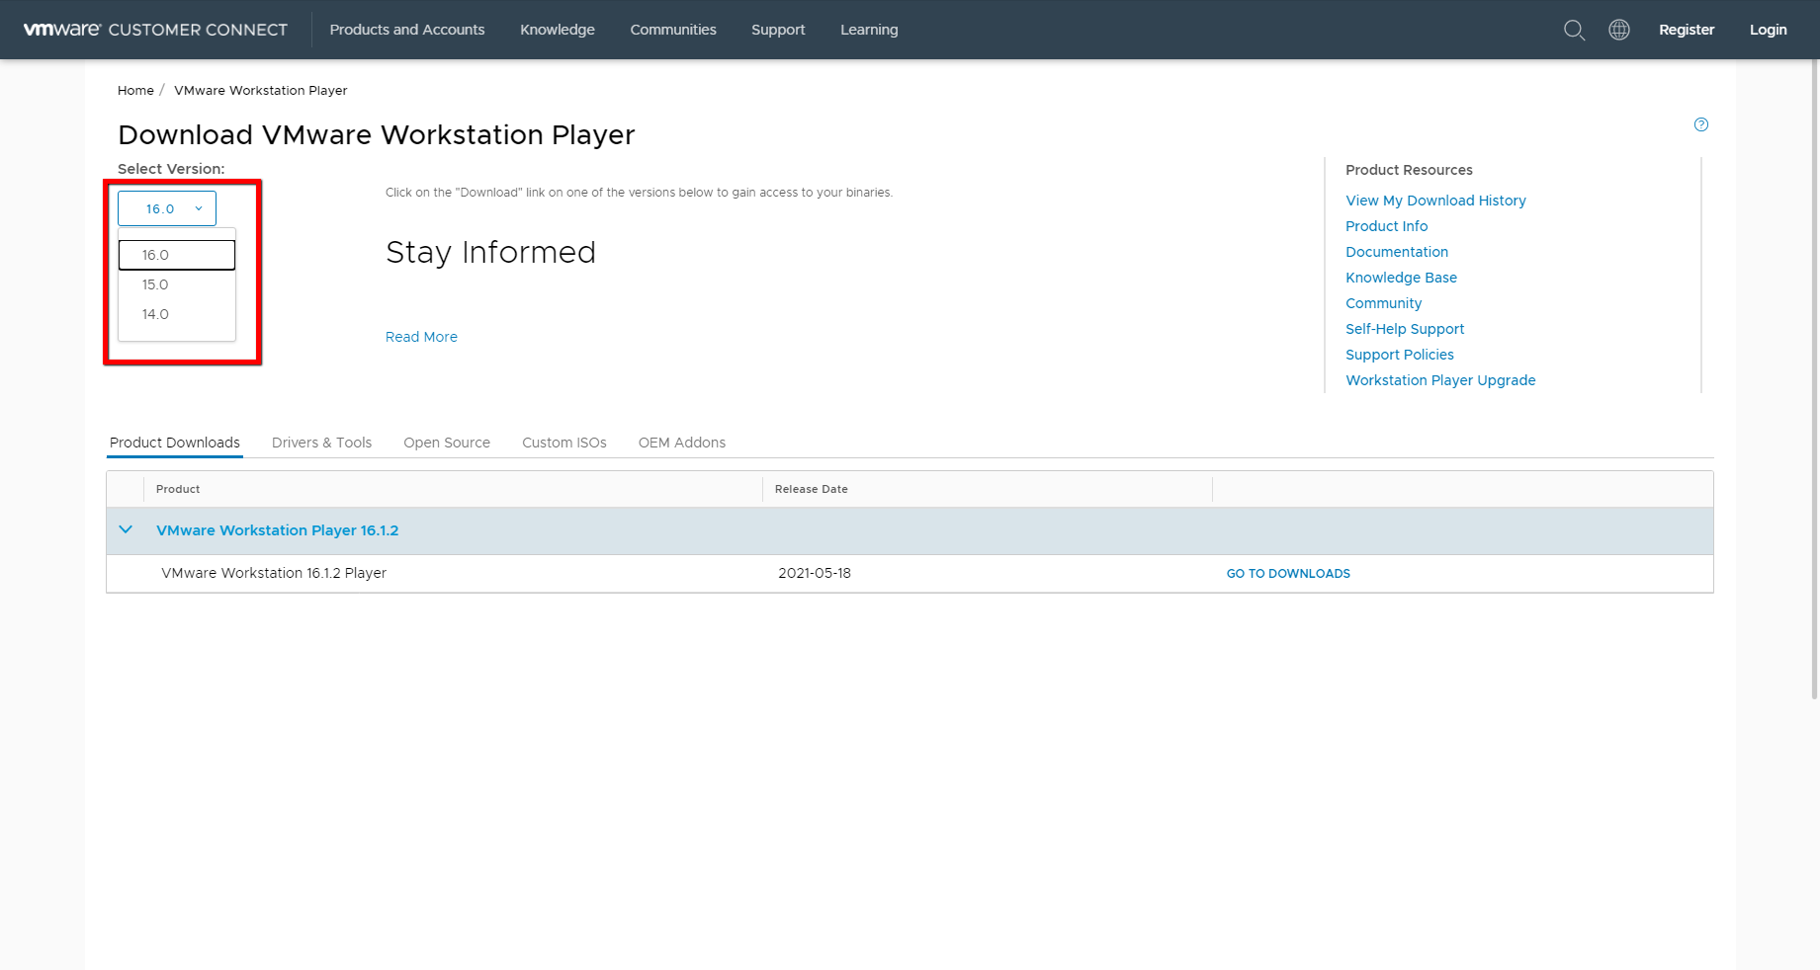Screen dimensions: 1820x970
Task: Open the search magnifier icon
Action: tap(1574, 30)
